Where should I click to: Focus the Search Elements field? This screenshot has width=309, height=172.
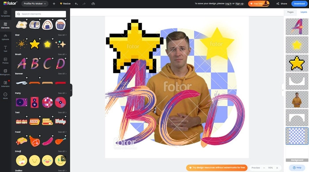click(41, 14)
